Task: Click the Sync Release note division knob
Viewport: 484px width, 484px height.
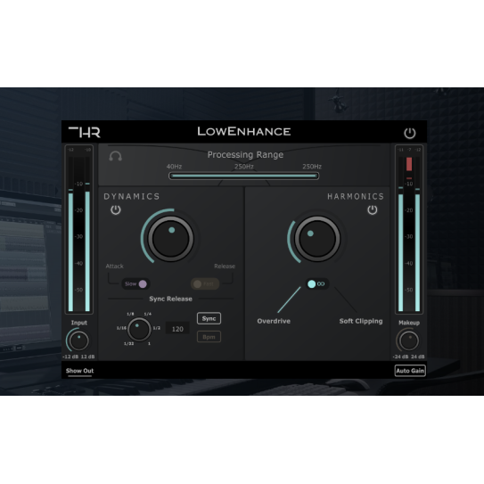Action: (x=139, y=330)
